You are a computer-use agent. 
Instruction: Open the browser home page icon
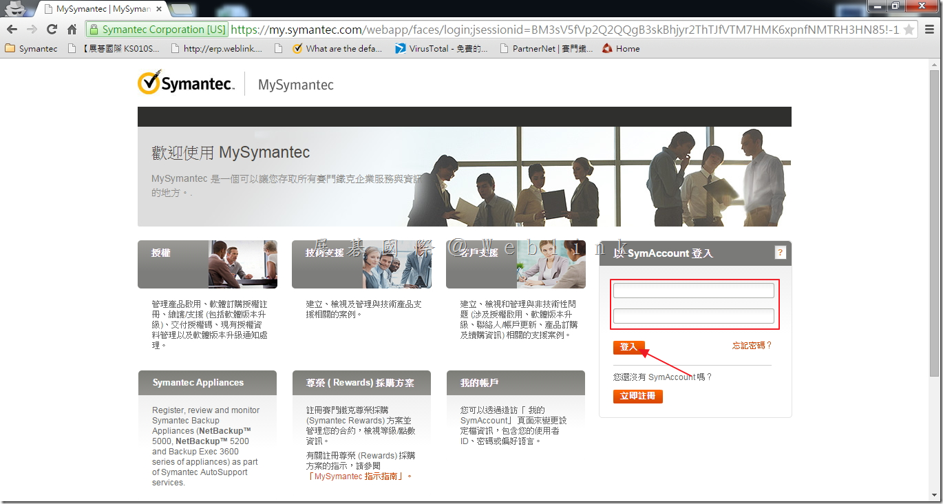72,30
